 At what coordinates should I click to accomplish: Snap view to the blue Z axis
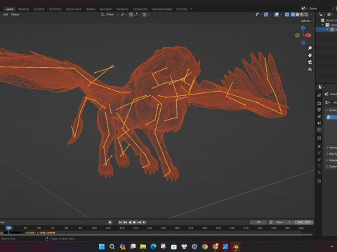[303, 28]
